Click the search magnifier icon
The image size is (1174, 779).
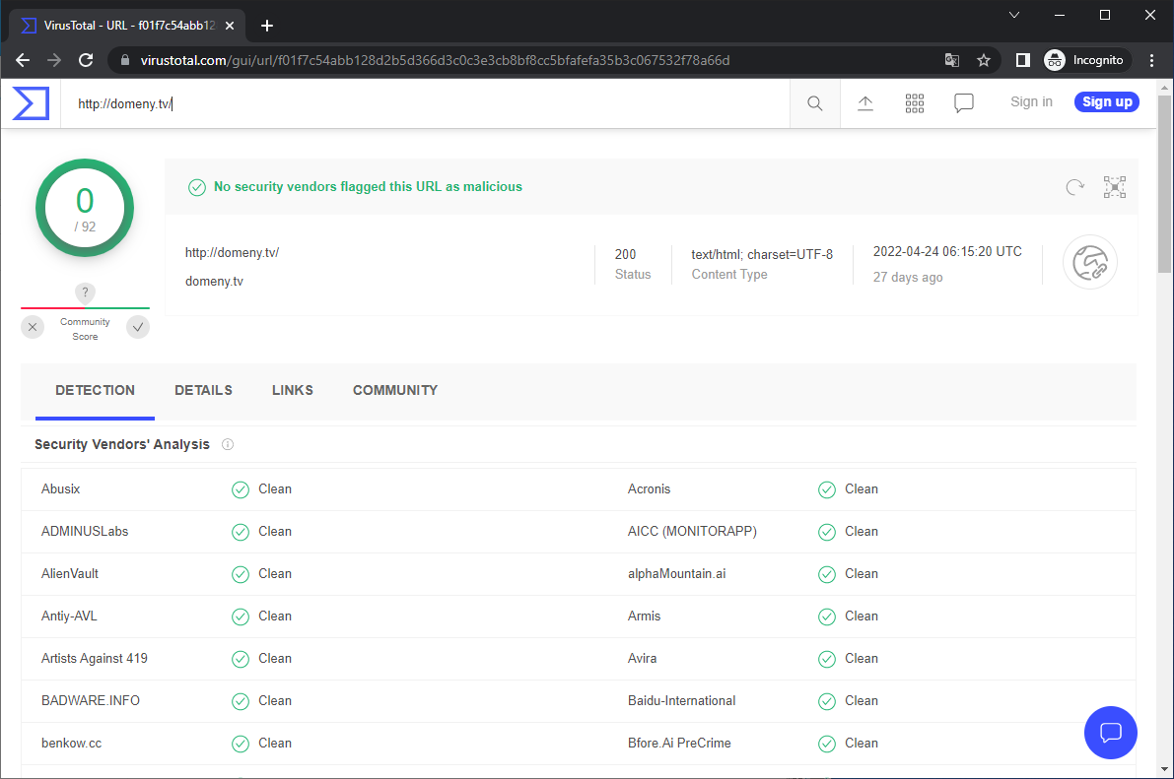click(815, 103)
